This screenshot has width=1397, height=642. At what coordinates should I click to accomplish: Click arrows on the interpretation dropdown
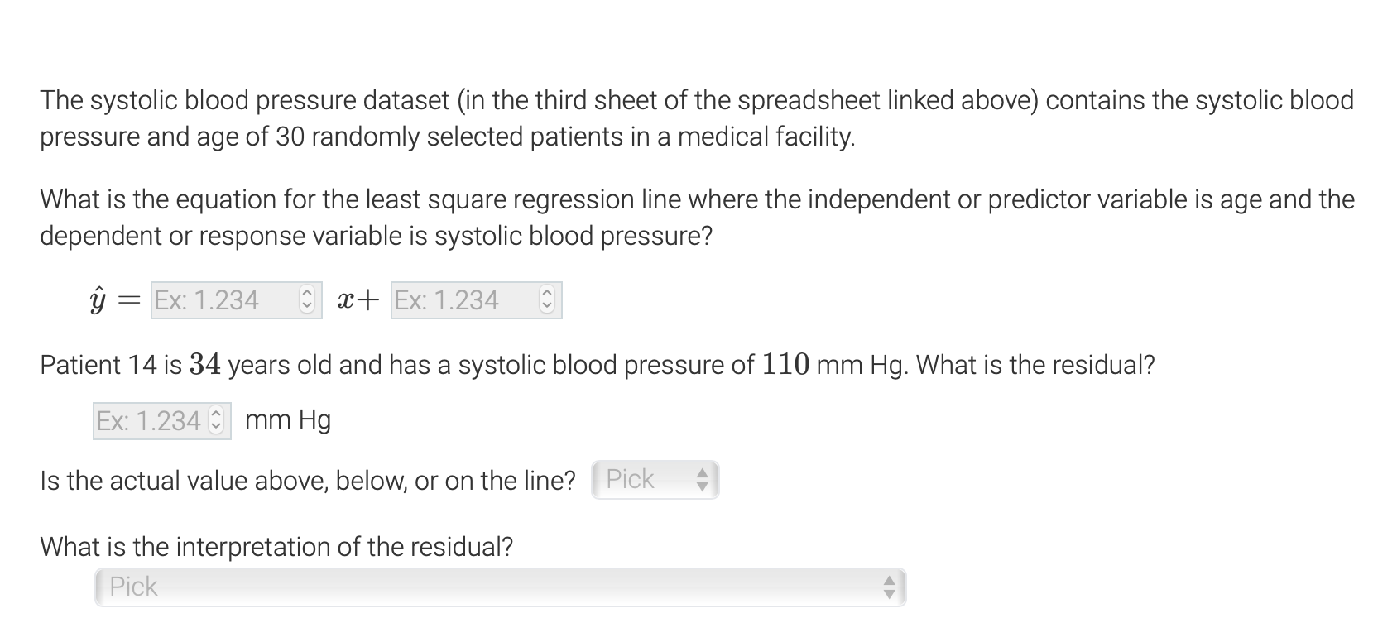tap(890, 587)
